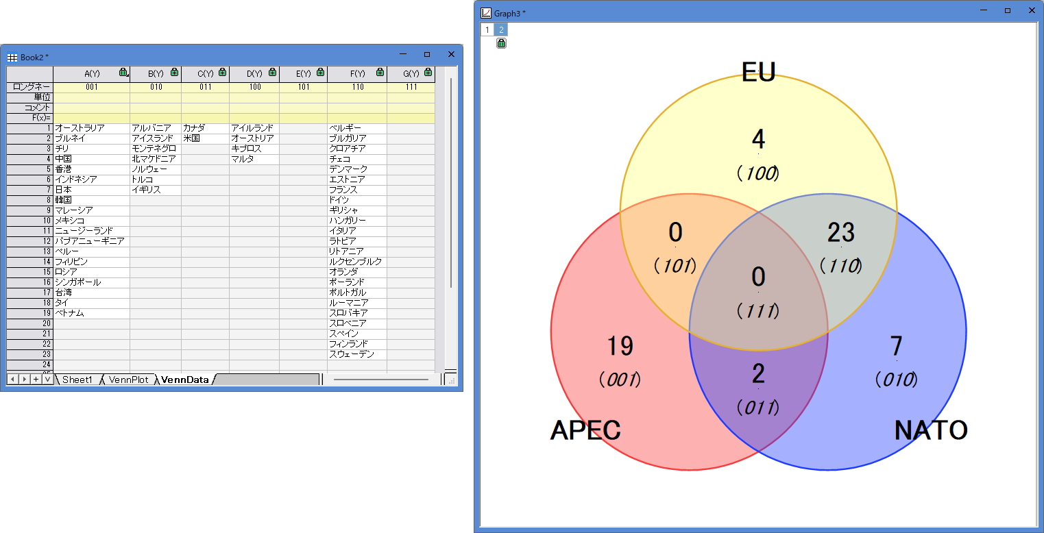Viewport: 1044px width, 533px height.
Task: Click the コメント row label
Action: (30, 108)
